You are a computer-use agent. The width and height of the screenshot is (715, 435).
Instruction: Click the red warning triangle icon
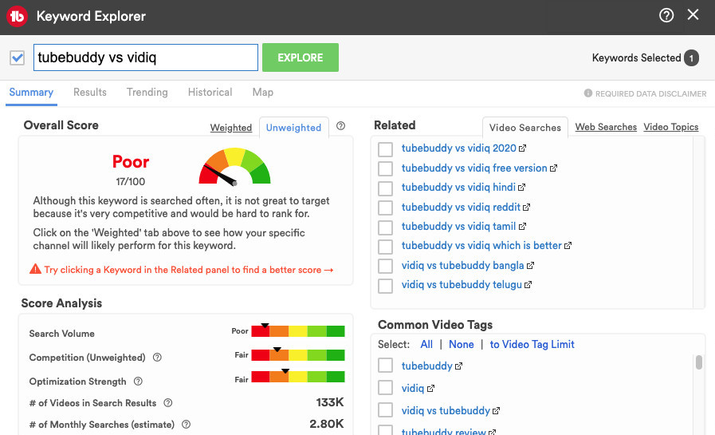point(36,269)
